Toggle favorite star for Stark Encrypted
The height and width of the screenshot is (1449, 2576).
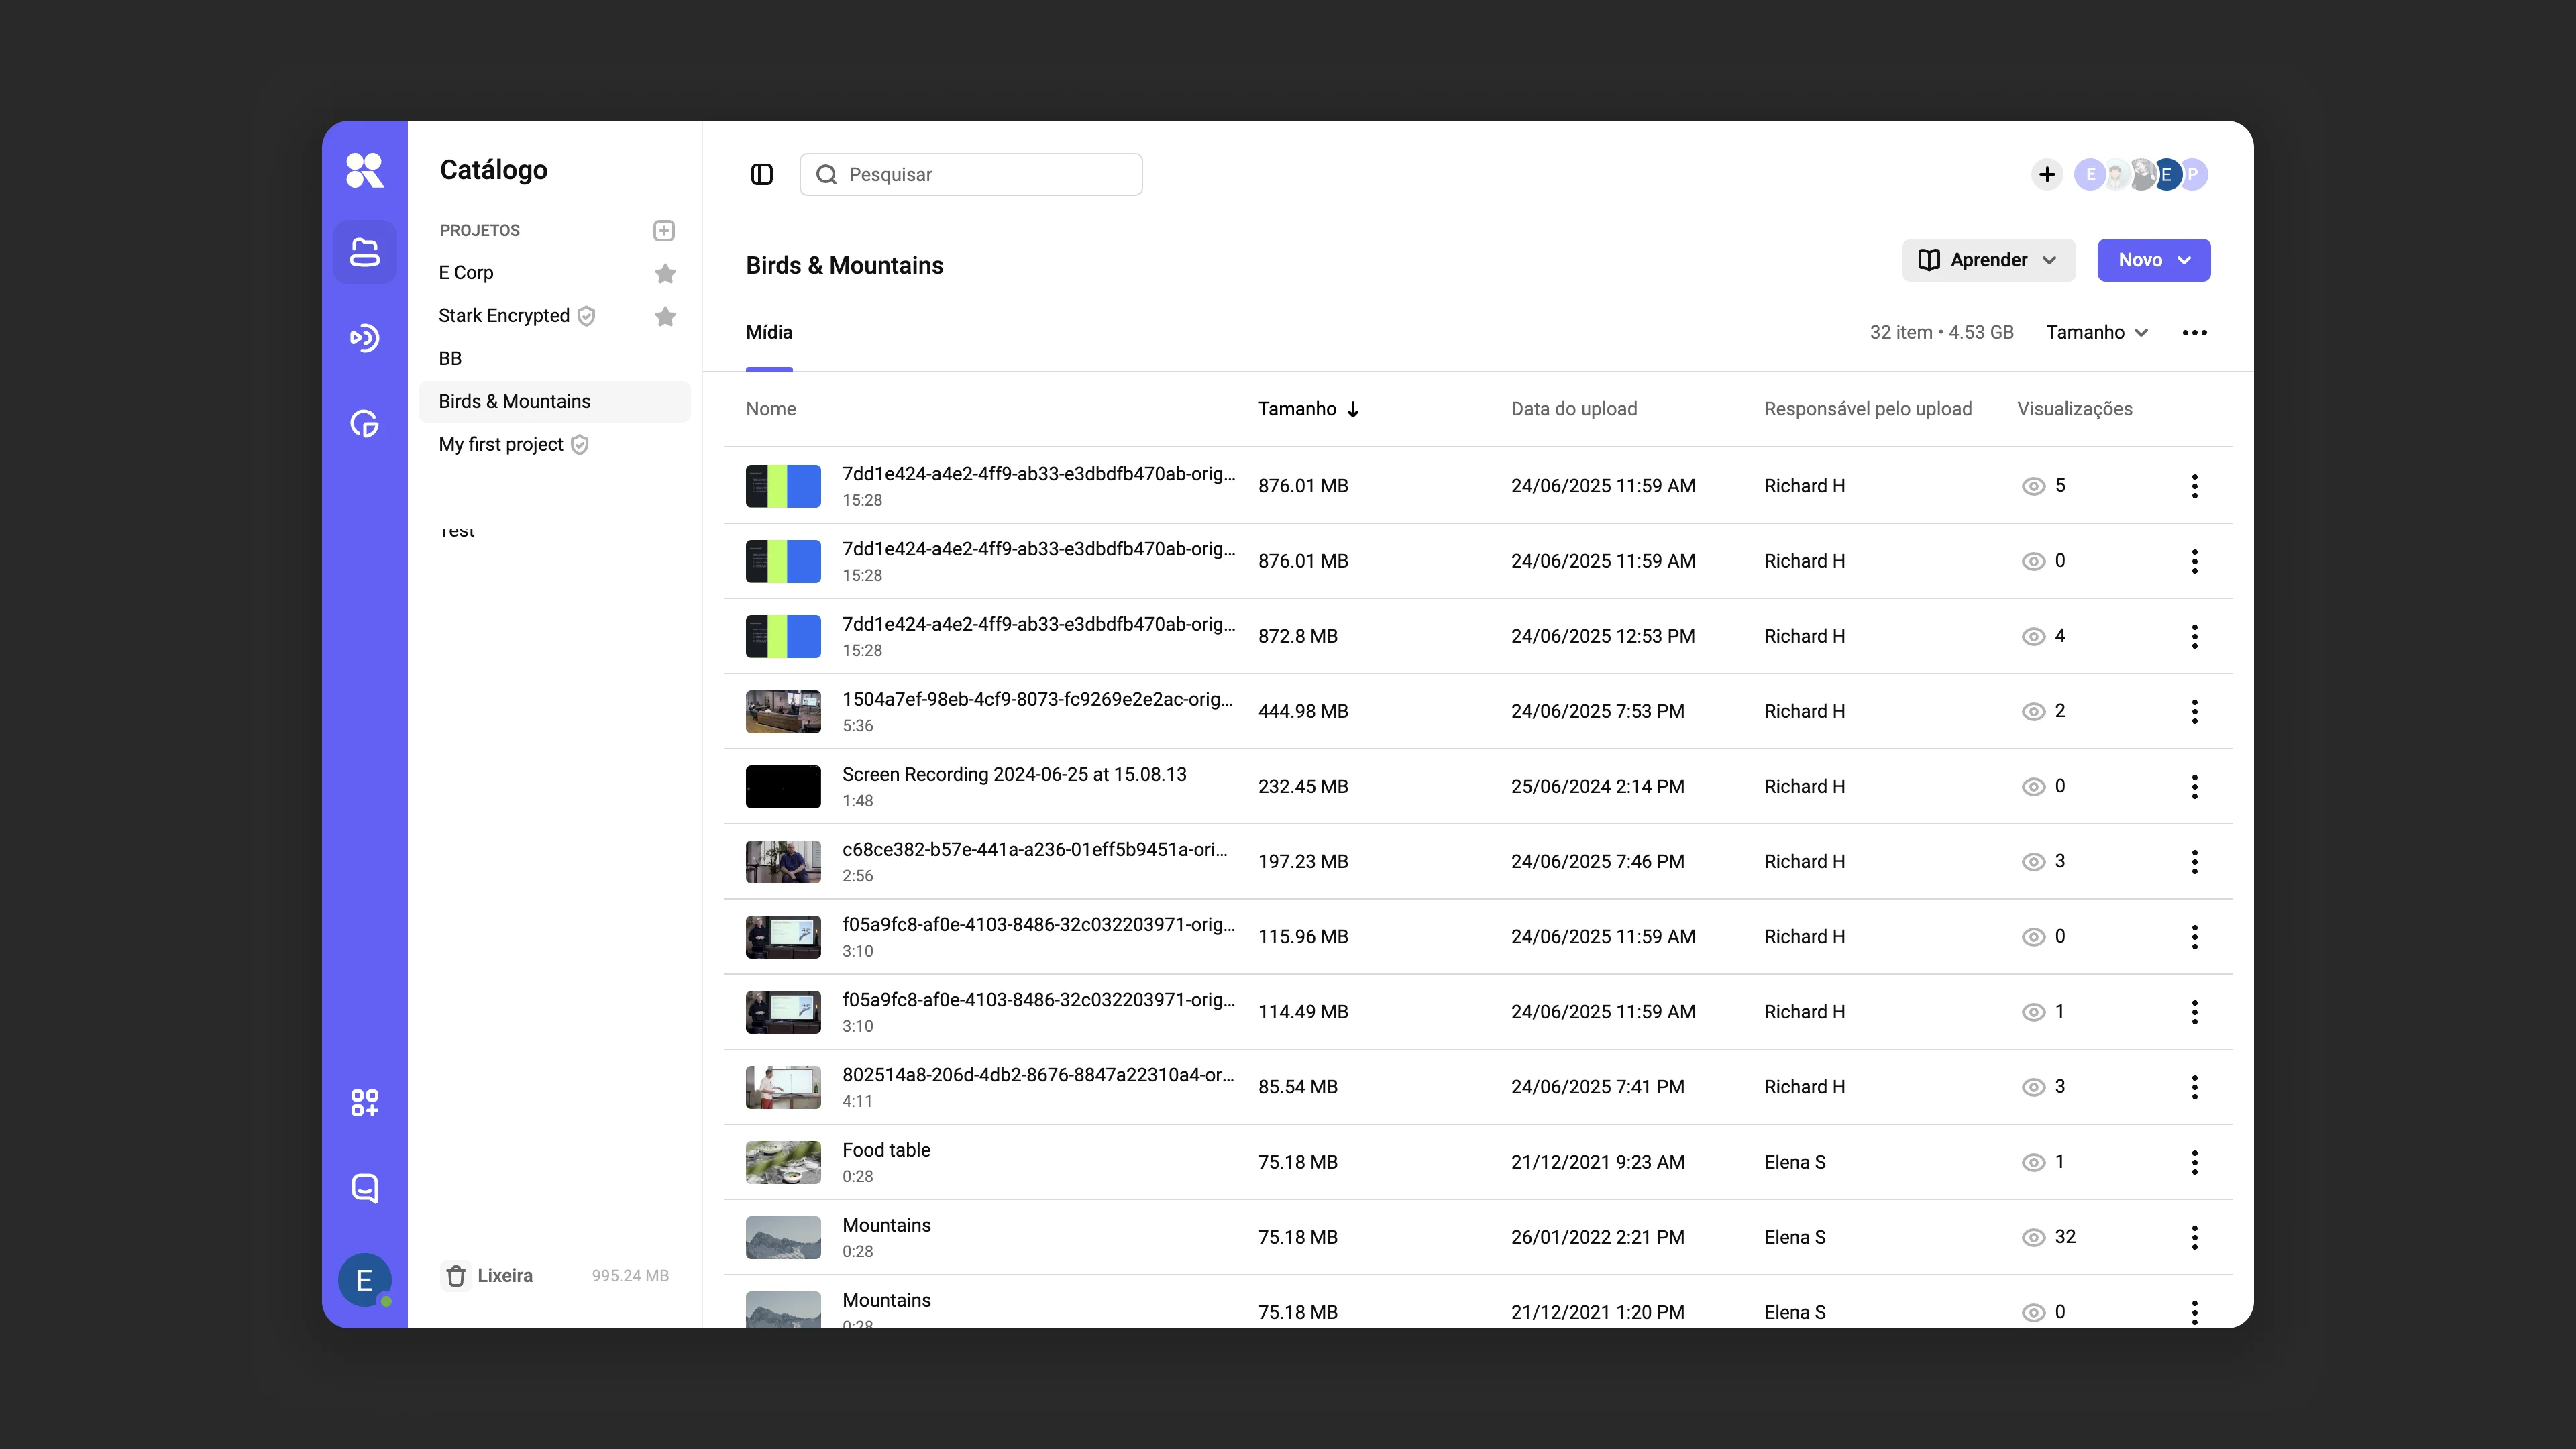(x=665, y=316)
